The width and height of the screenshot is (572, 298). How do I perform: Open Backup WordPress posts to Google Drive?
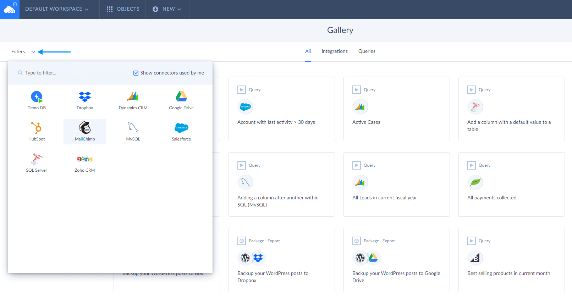[397, 260]
